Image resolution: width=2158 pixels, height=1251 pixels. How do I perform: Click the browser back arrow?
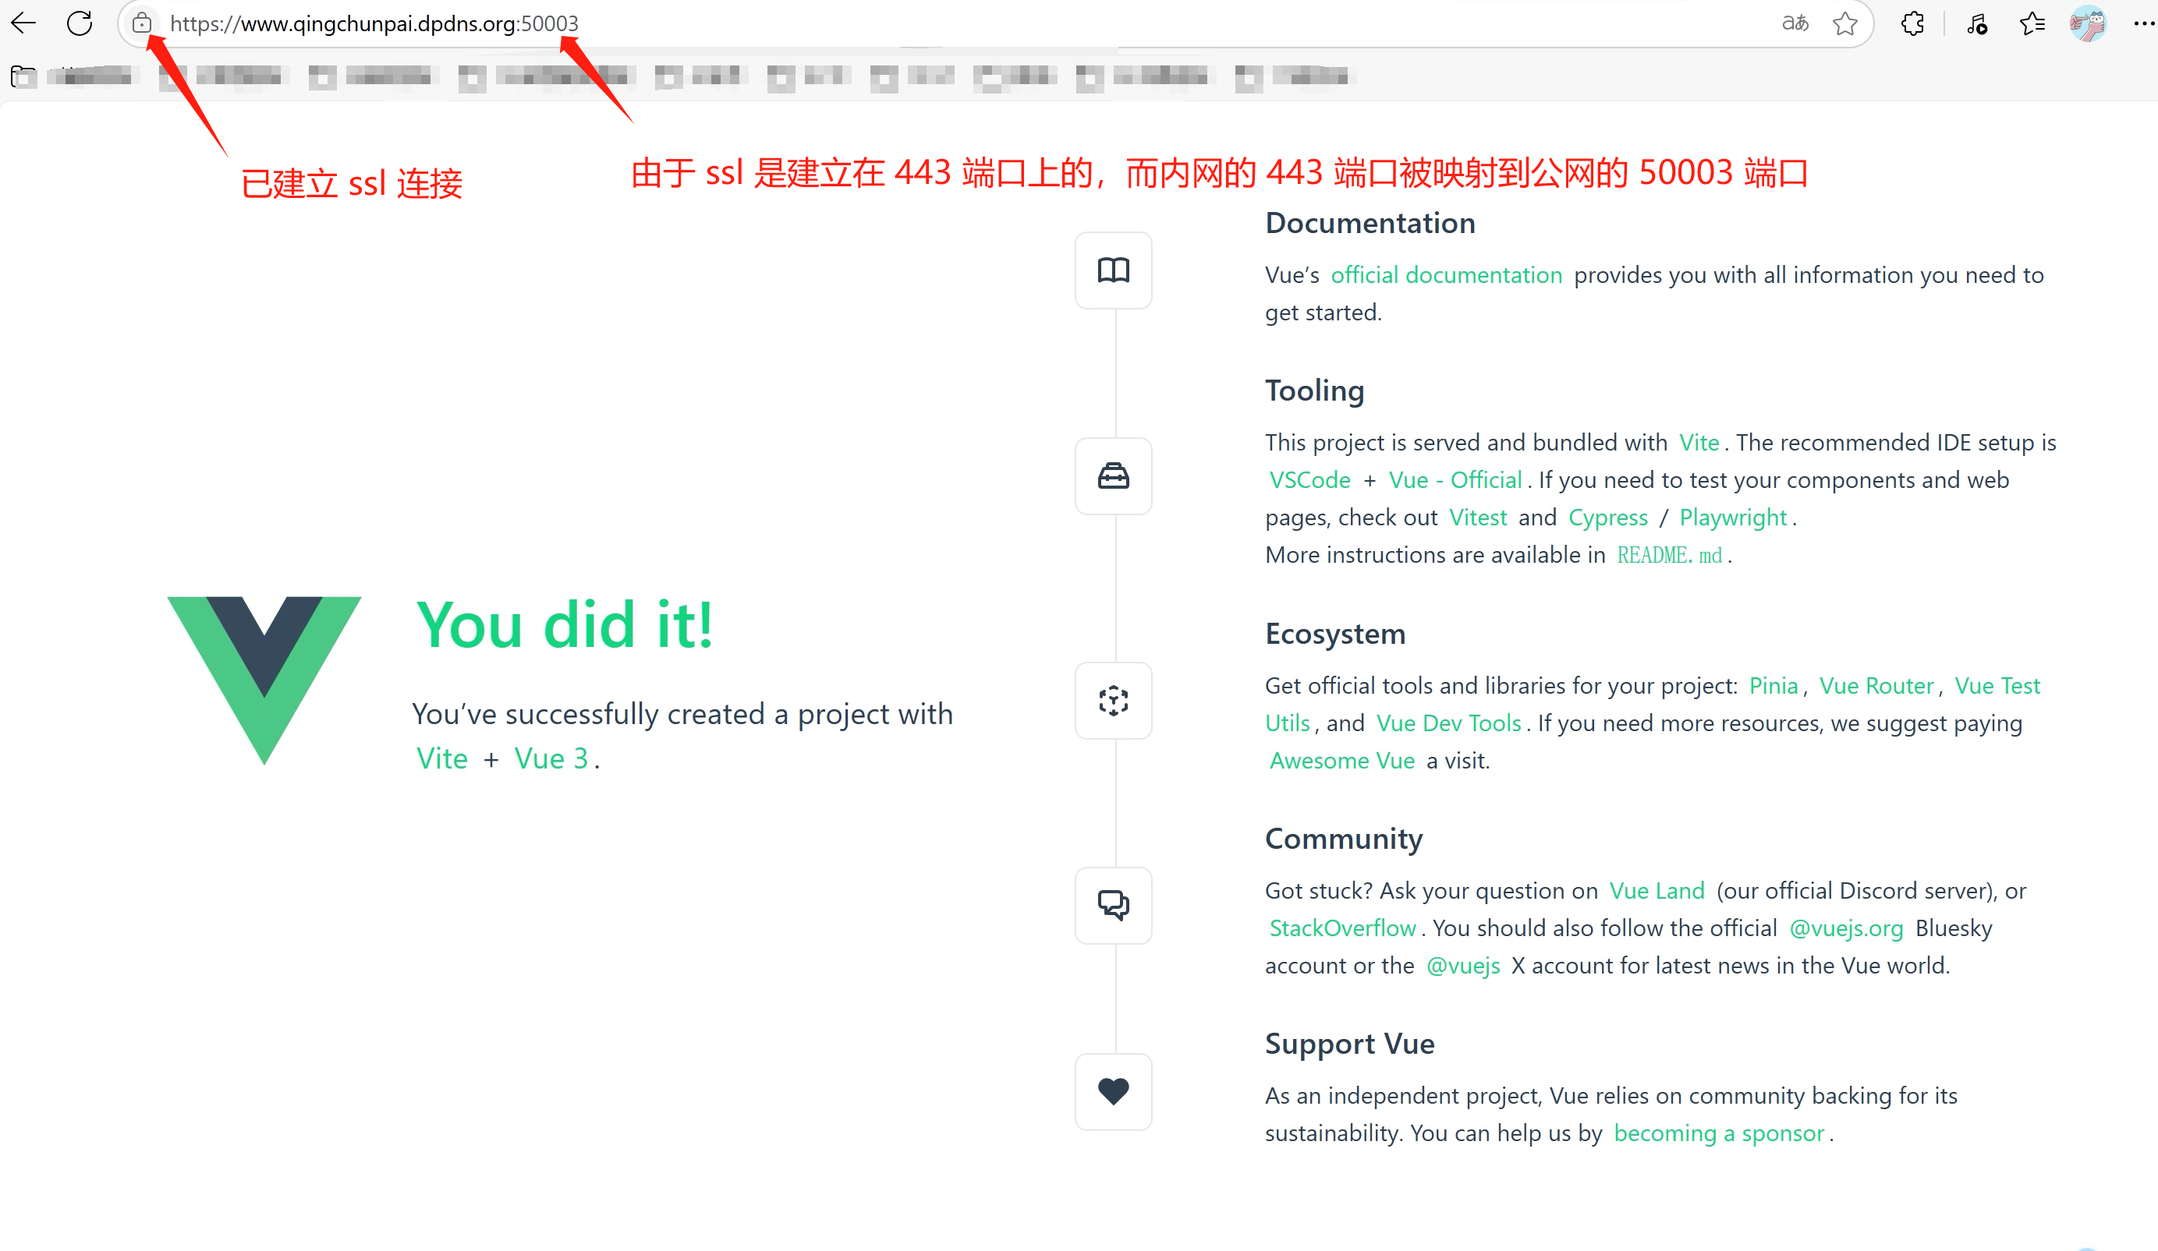24,23
